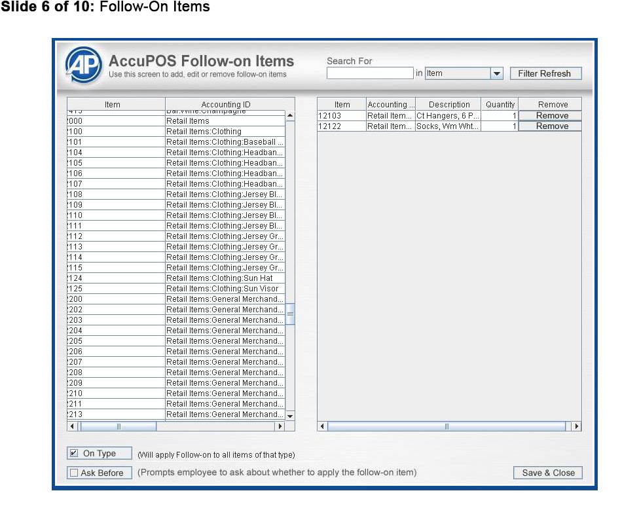
Task: Enable the Ask Before checkbox
Action: pos(74,473)
